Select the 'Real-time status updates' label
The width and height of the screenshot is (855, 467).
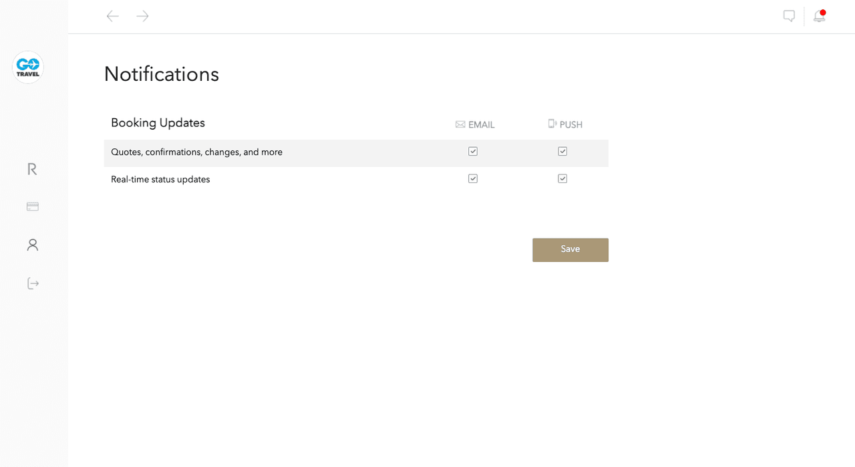160,180
